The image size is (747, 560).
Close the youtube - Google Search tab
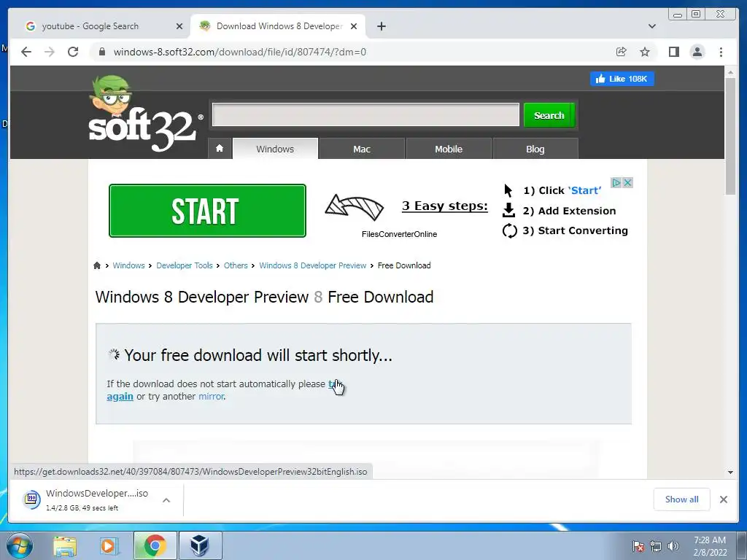(179, 26)
